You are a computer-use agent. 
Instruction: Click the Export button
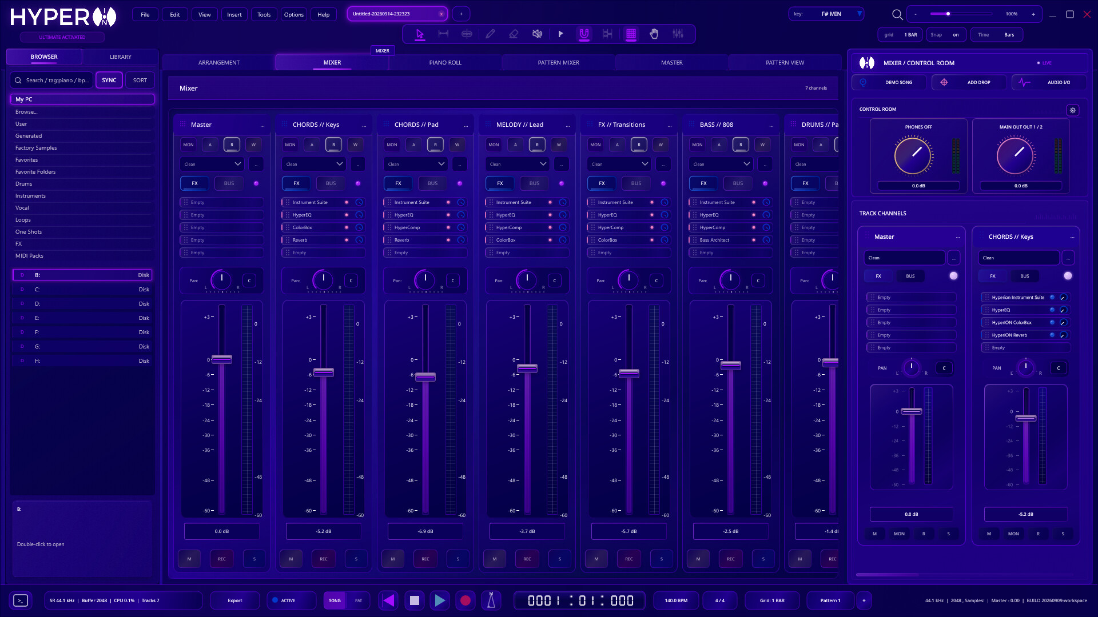[x=235, y=600]
